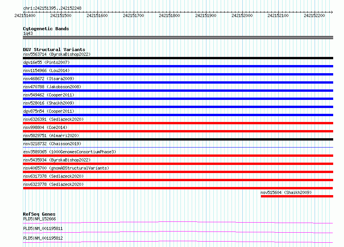Click ruler position 242151600
Screen dimensions: 344x247
97,15
